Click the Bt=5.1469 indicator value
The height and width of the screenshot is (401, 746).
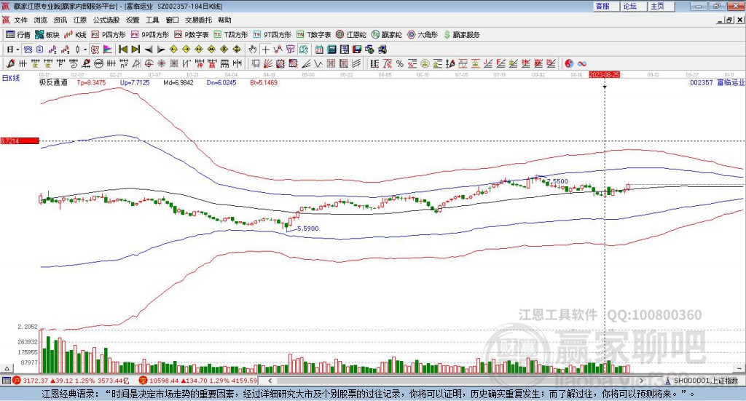coord(264,82)
